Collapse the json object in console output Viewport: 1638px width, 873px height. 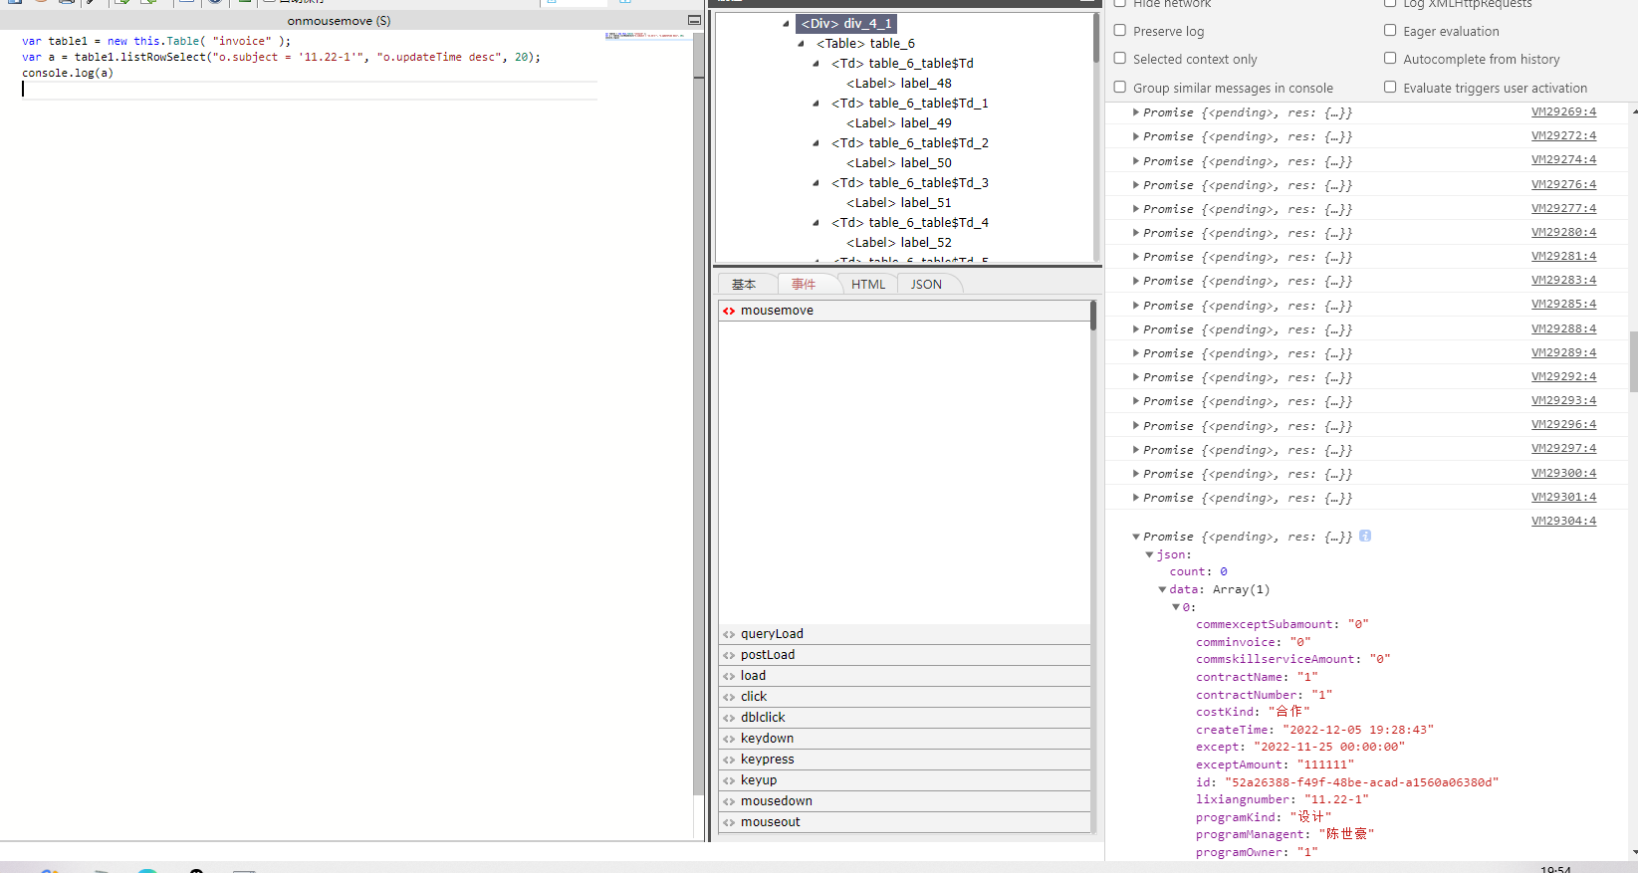coord(1149,554)
